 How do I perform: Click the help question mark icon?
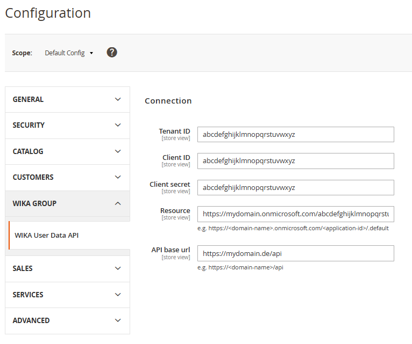click(x=112, y=52)
